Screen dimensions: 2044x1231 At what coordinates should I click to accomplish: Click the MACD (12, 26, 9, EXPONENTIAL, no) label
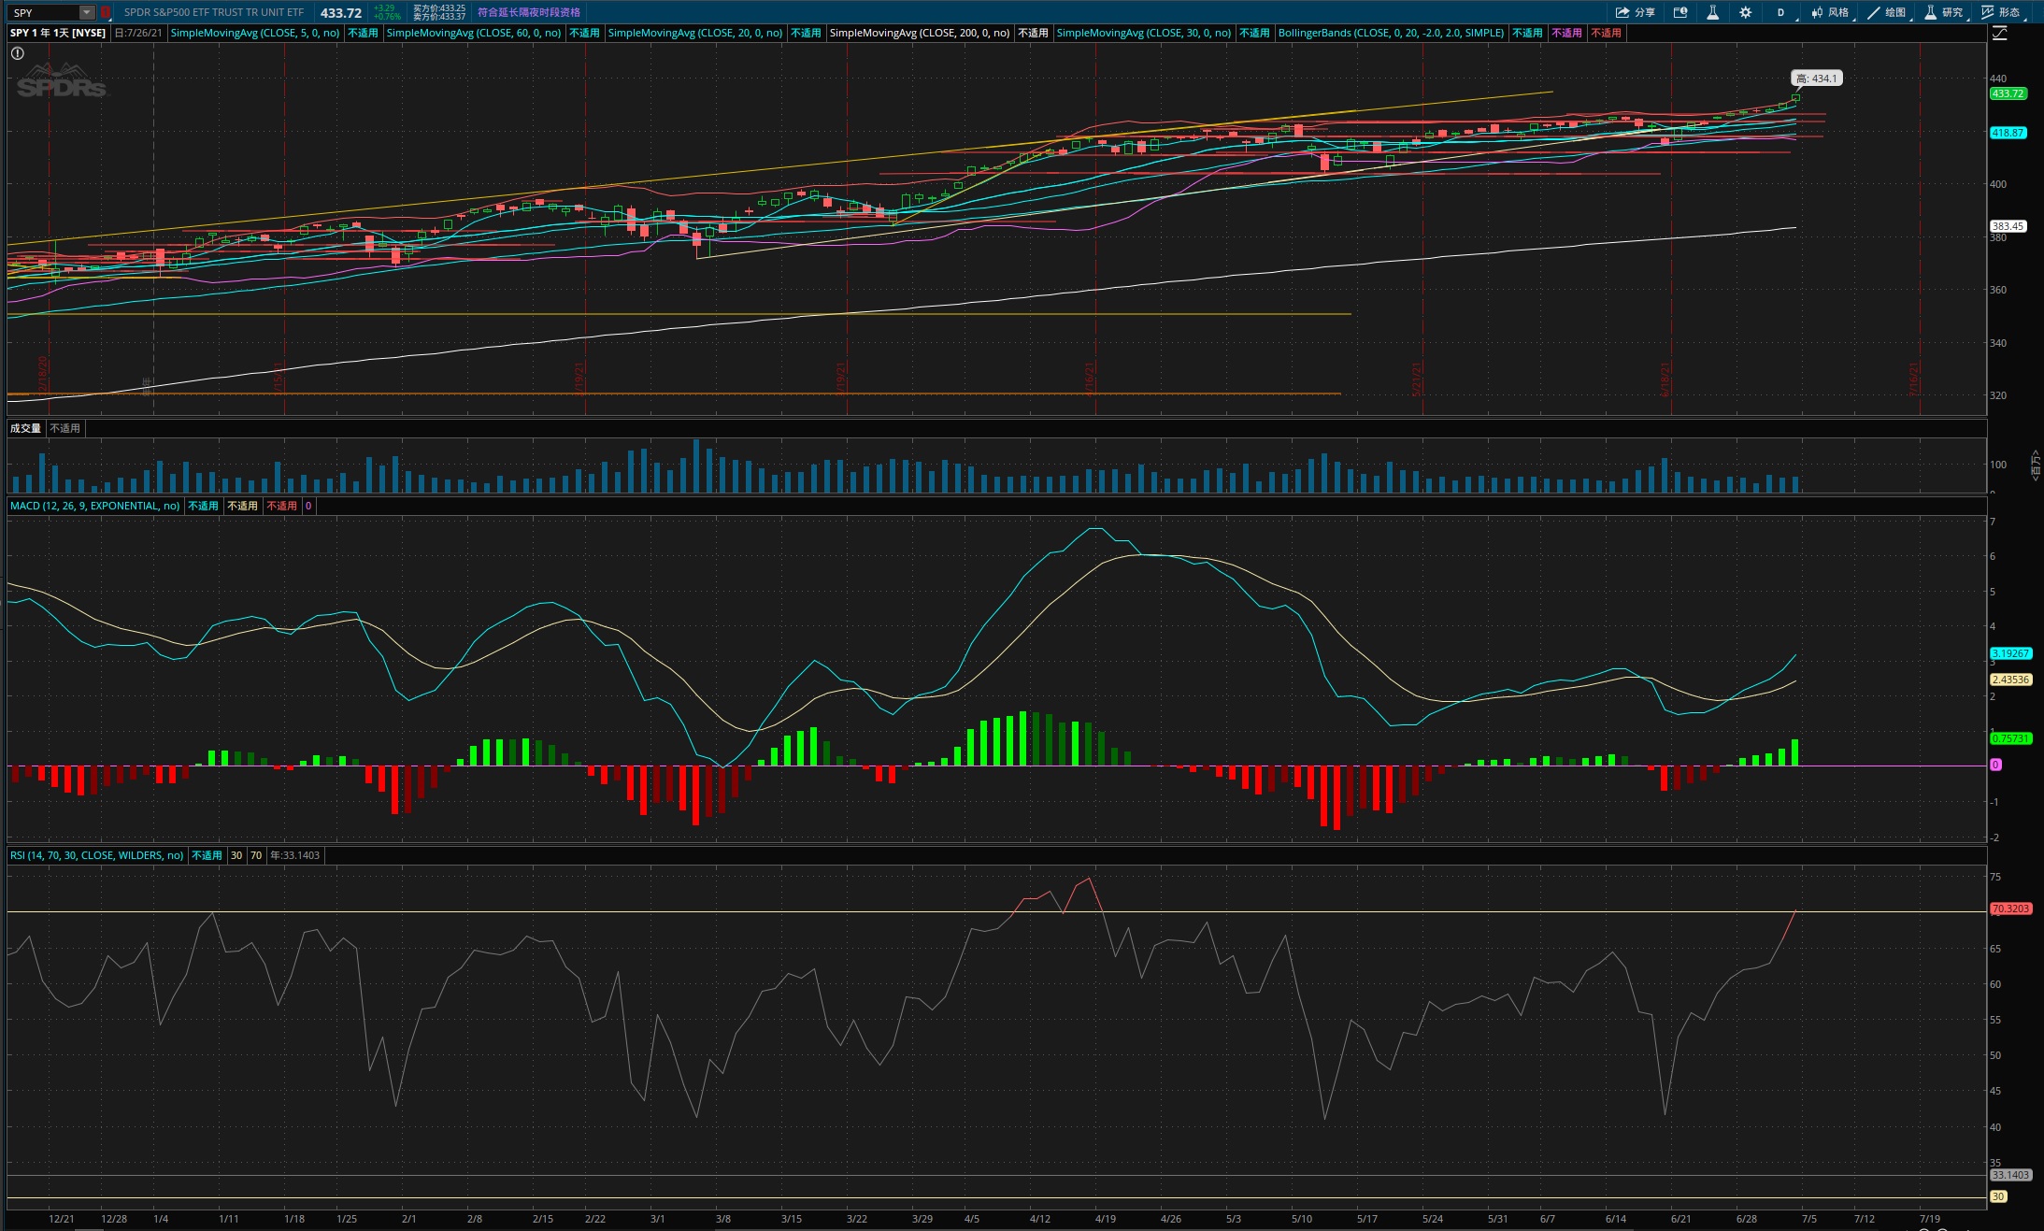click(x=94, y=506)
